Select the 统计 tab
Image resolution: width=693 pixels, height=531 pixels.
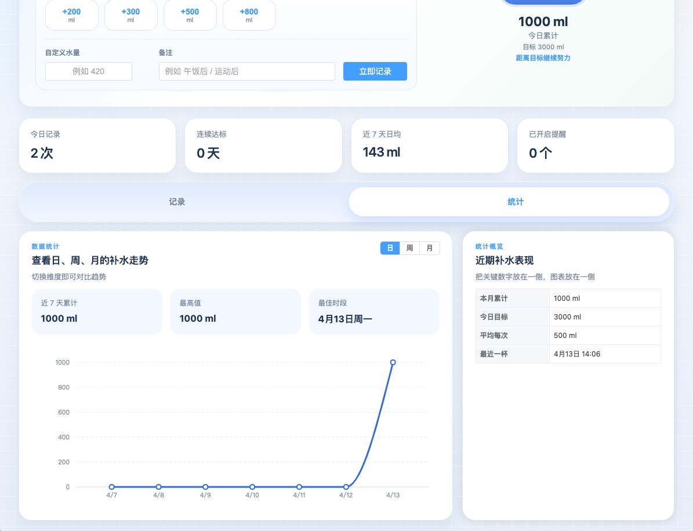515,202
